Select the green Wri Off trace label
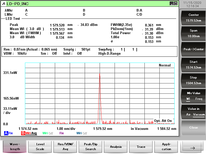The height and width of the screenshot is (154, 206). pyautogui.click(x=48, y=133)
